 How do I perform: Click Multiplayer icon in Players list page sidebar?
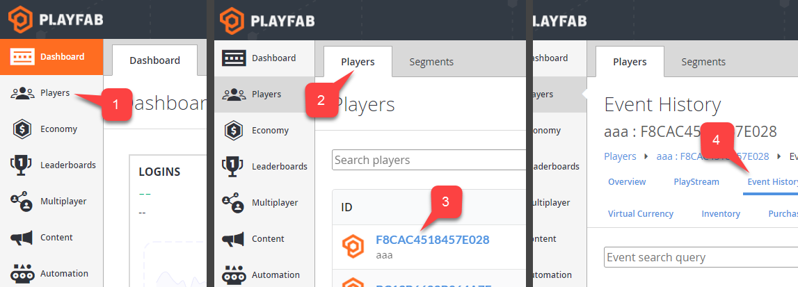[x=234, y=203]
